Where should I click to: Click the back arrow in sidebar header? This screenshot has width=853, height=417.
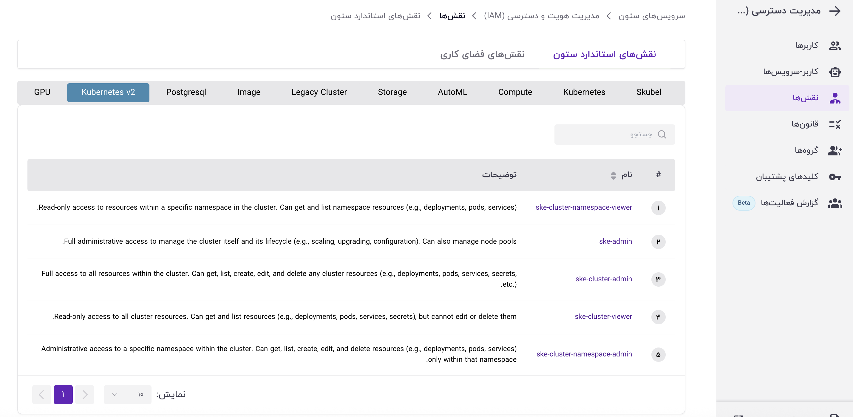[835, 11]
